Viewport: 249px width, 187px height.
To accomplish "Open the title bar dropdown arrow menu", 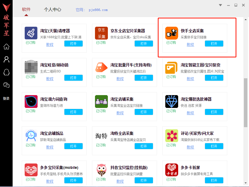I will click(220, 5).
